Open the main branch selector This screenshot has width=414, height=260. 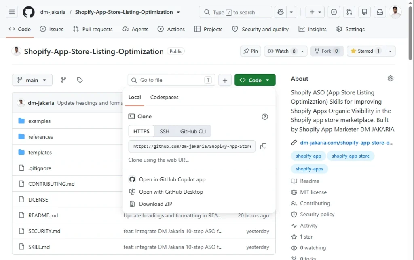pos(32,80)
